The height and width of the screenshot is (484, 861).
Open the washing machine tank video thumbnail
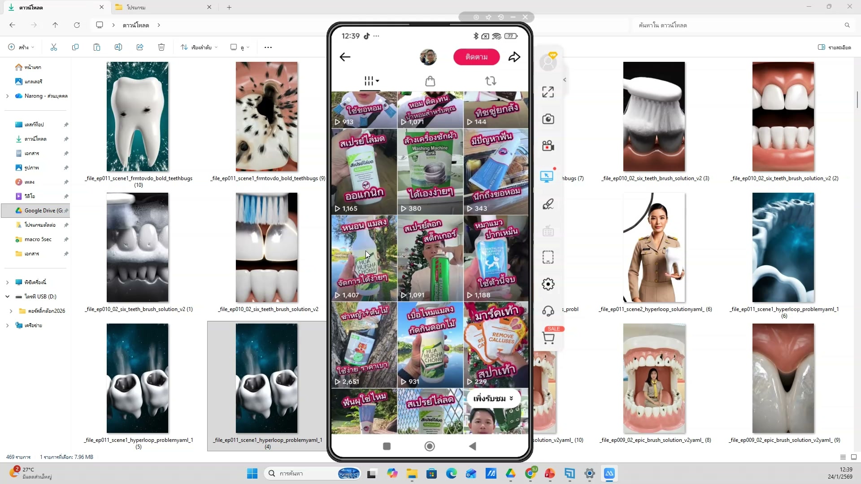point(430,172)
